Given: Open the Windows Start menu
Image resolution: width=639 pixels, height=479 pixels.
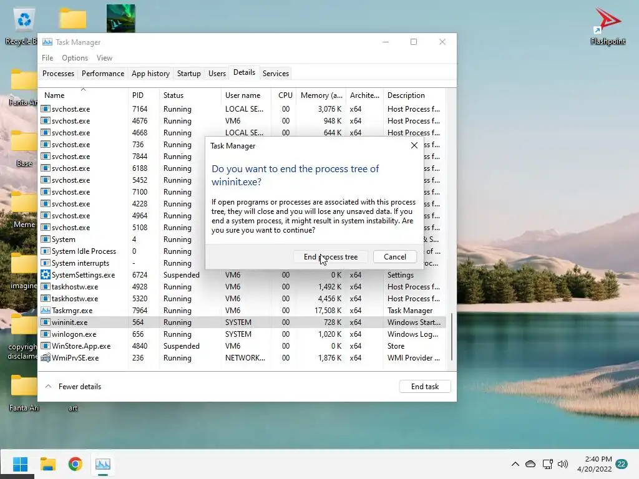Looking at the screenshot, I should click(20, 464).
